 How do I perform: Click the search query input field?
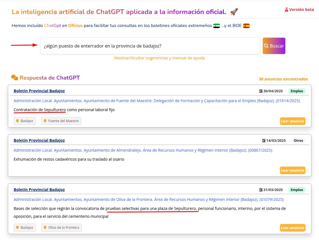pyautogui.click(x=150, y=46)
